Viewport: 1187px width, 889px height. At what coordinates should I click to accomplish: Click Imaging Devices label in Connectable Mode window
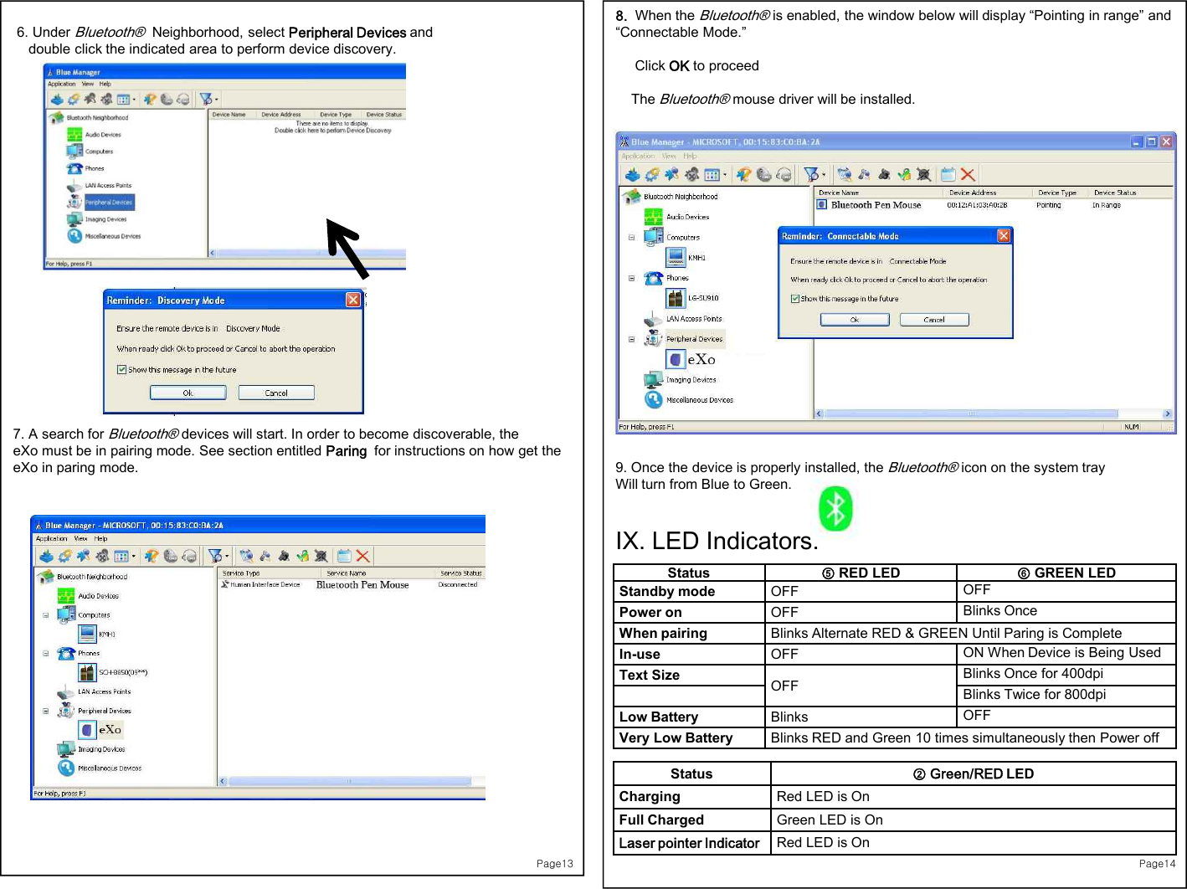(691, 380)
